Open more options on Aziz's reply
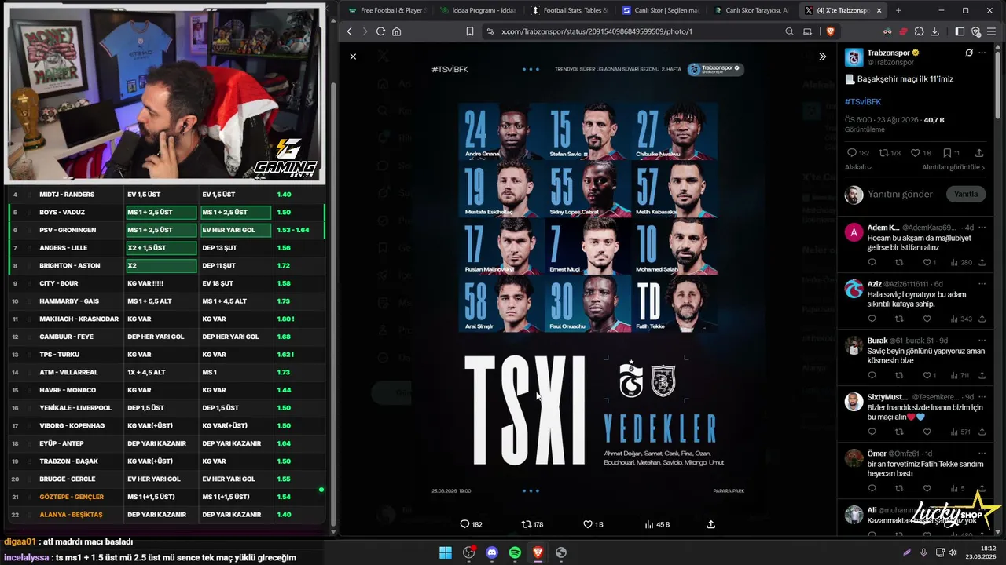The width and height of the screenshot is (1006, 565). pos(982,284)
